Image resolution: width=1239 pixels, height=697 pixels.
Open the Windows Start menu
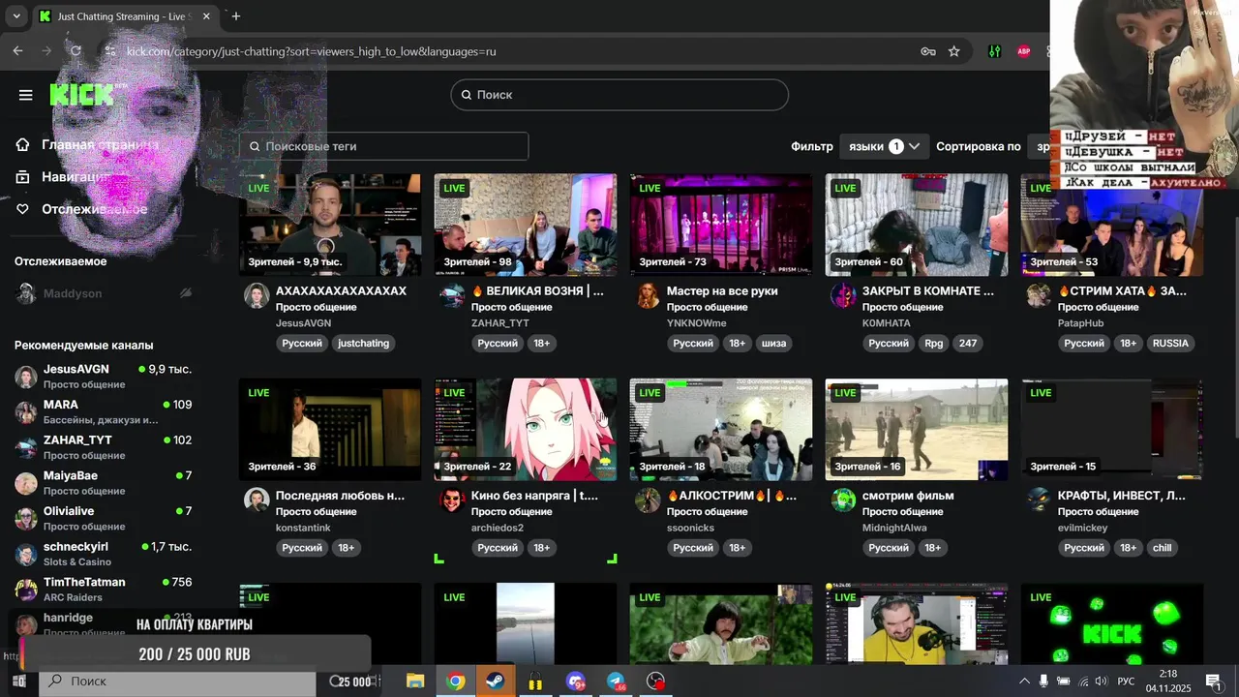tap(18, 682)
